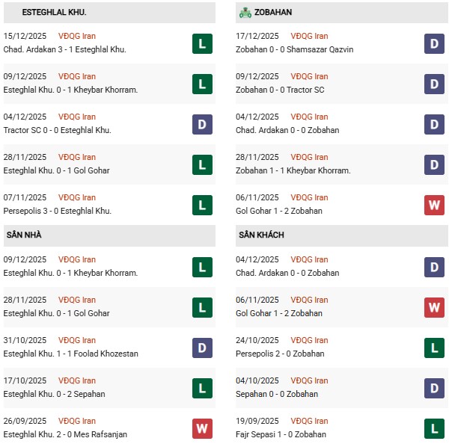This screenshot has width=449, height=444.
Task: Click D badge for Zobahan 0-0 Tractor SC
Action: tap(436, 84)
